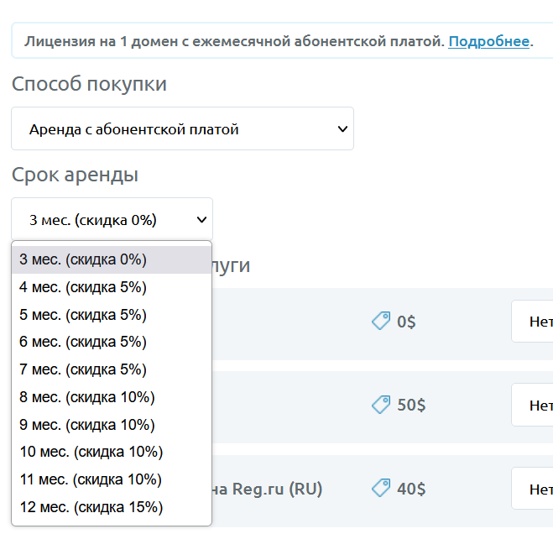Image resolution: width=553 pixels, height=534 pixels.
Task: Collapse the 'Срок аренды' rental term dropdown
Action: (x=112, y=220)
